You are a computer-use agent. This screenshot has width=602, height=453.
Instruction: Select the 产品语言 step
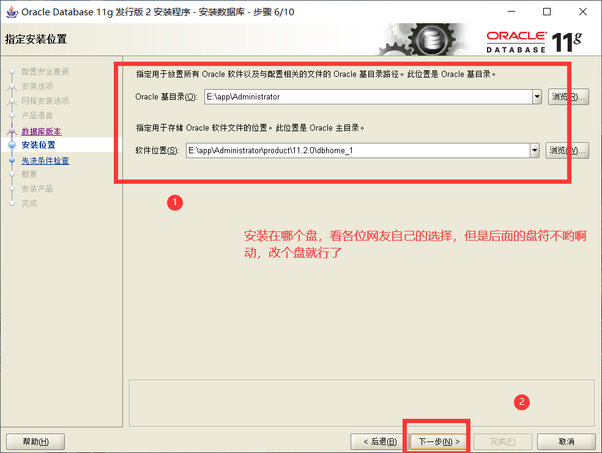37,115
